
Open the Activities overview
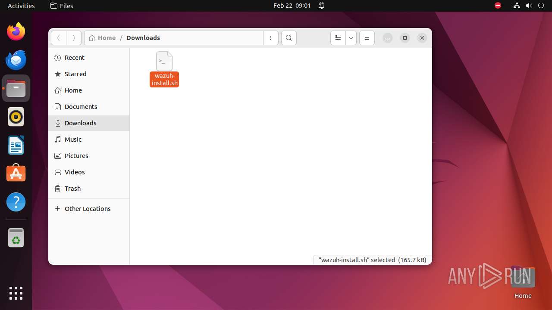click(x=21, y=6)
